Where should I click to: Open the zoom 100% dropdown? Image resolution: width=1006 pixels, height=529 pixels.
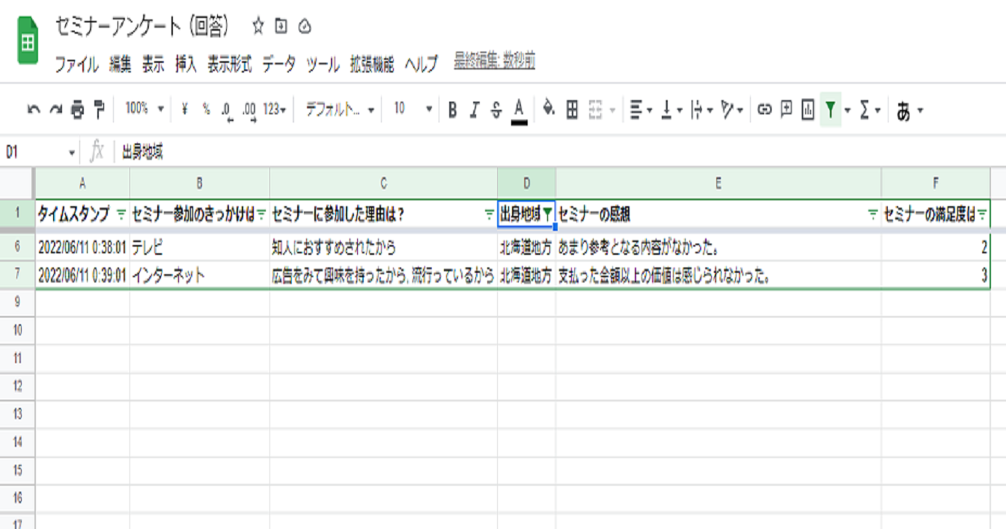(x=144, y=109)
